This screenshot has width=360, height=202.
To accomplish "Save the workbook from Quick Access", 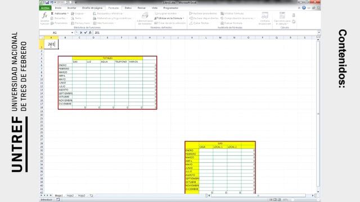I will click(47, 2).
